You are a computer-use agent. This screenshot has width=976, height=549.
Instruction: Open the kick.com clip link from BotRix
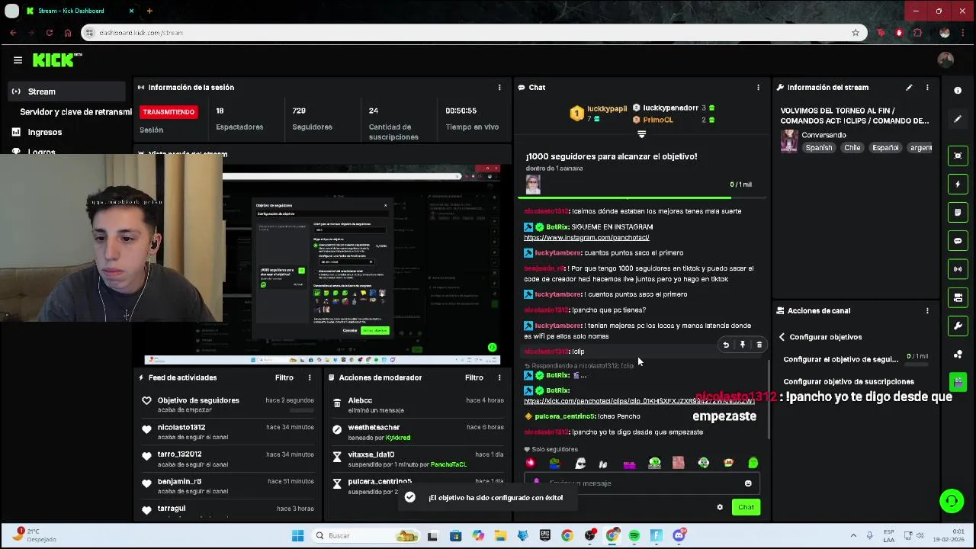pyautogui.click(x=639, y=401)
